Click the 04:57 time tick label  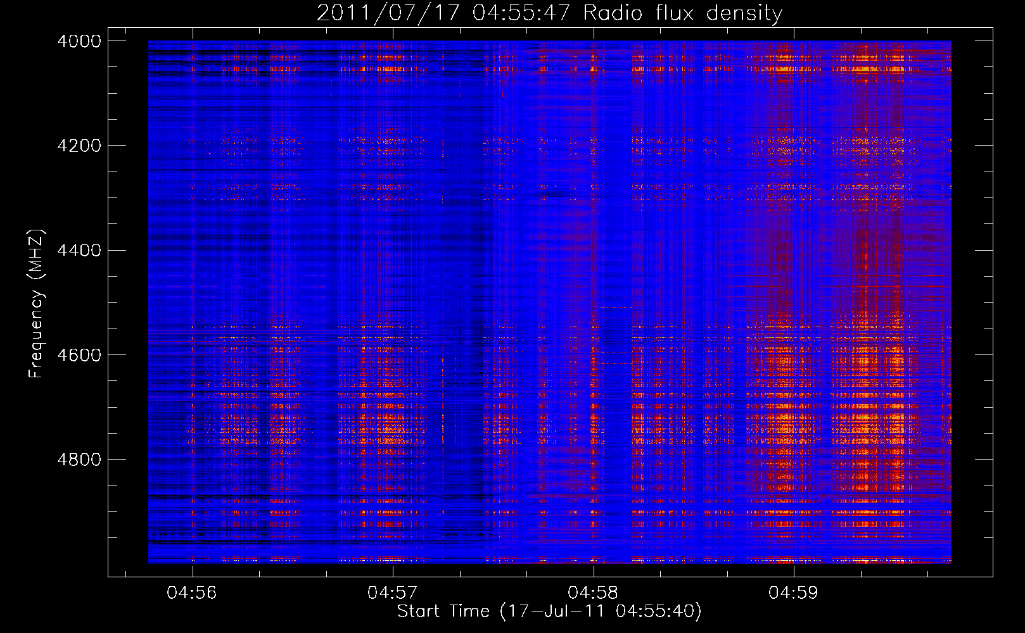(393, 593)
